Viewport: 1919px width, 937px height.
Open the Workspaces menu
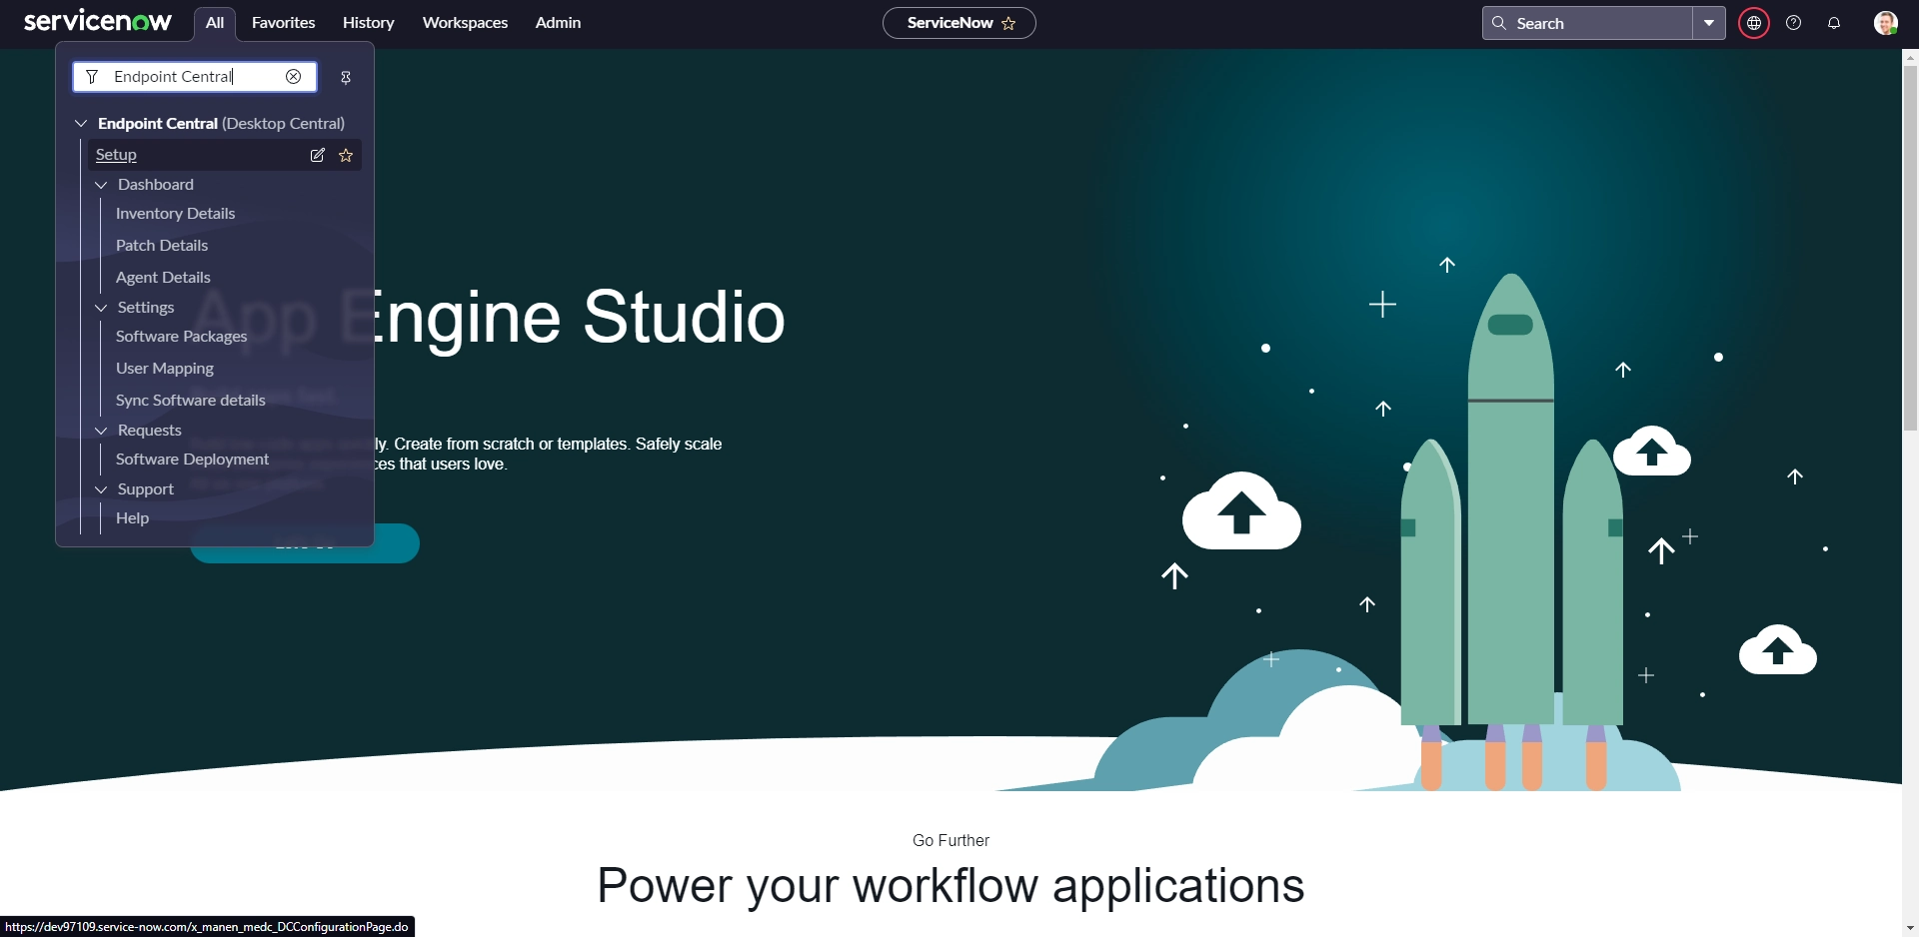click(x=465, y=23)
